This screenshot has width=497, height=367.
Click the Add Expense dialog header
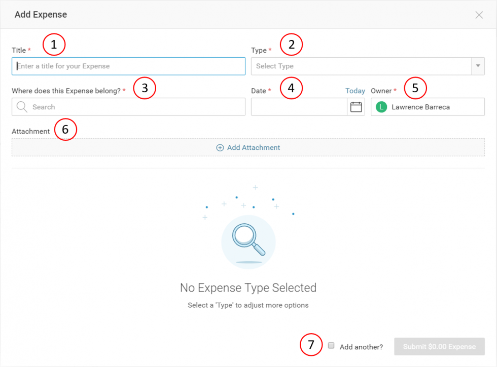click(x=41, y=15)
